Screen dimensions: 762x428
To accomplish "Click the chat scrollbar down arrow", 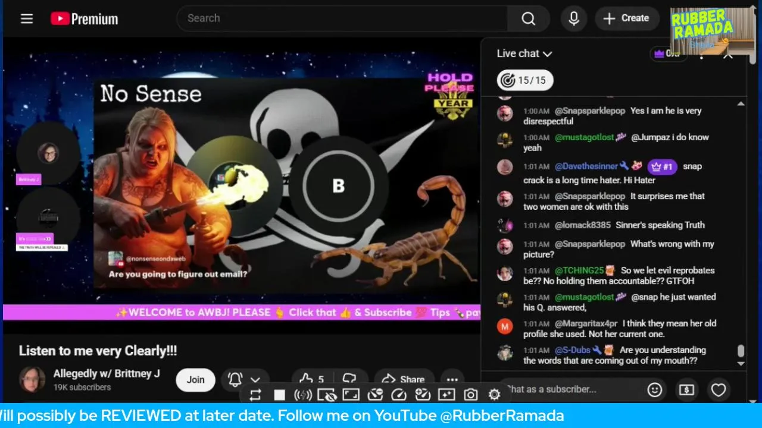I will pos(741,363).
